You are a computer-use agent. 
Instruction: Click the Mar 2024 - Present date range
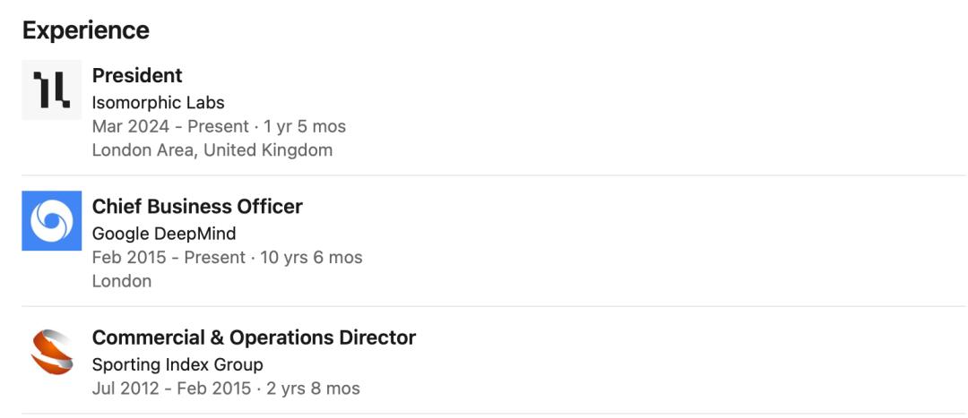170,126
